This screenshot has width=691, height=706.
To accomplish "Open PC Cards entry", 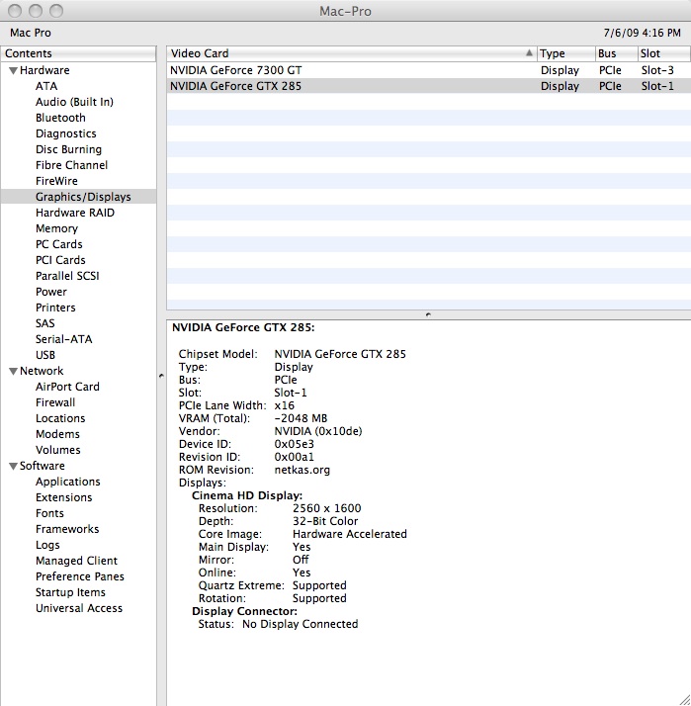I will pos(59,244).
